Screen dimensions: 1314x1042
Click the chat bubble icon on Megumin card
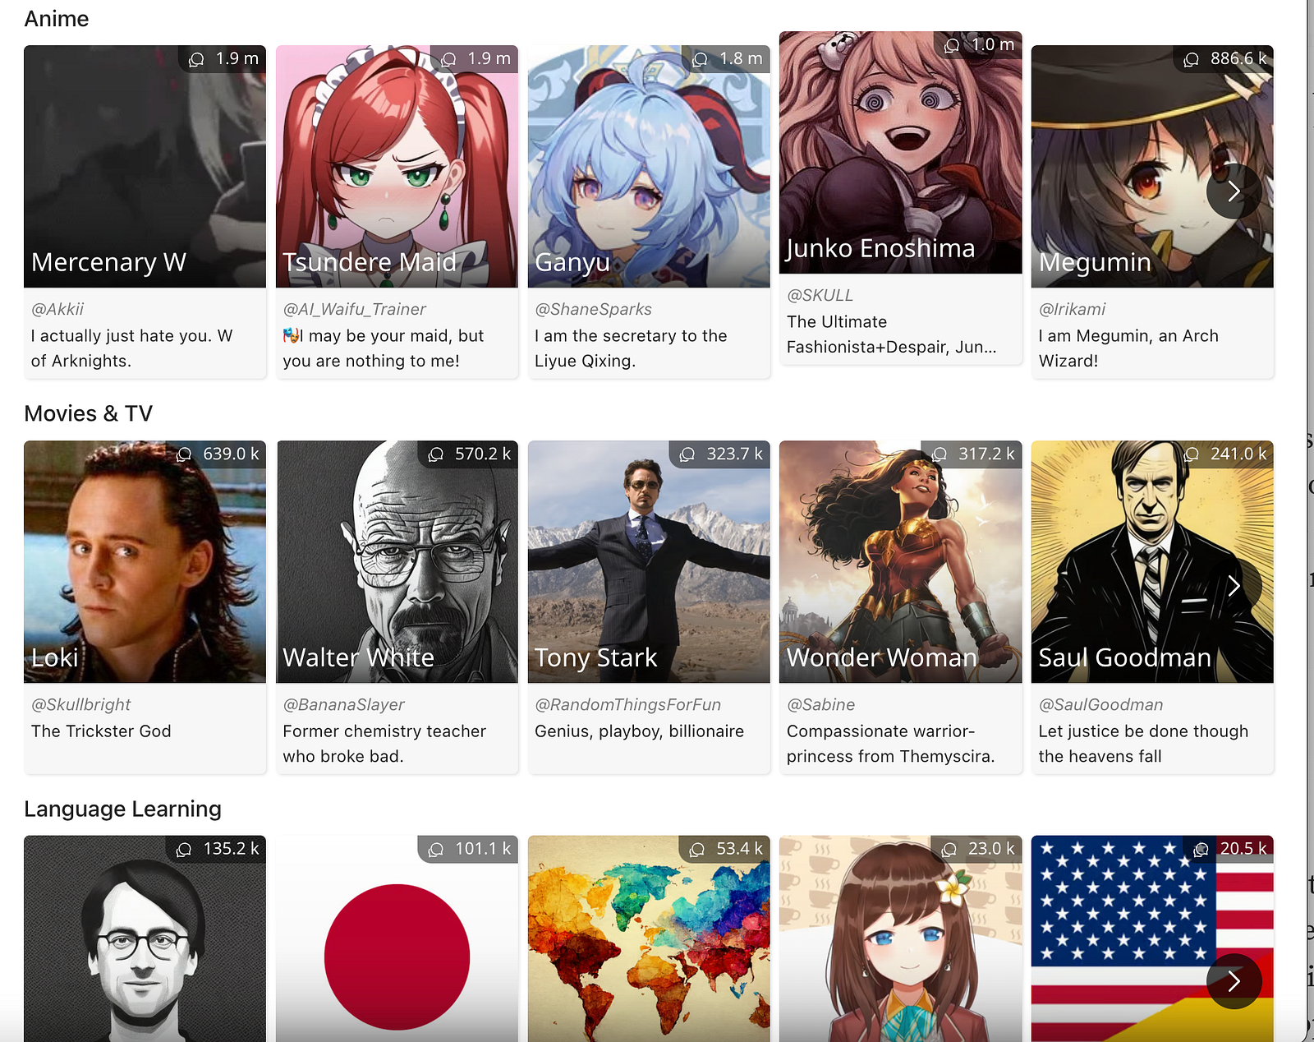pyautogui.click(x=1191, y=59)
